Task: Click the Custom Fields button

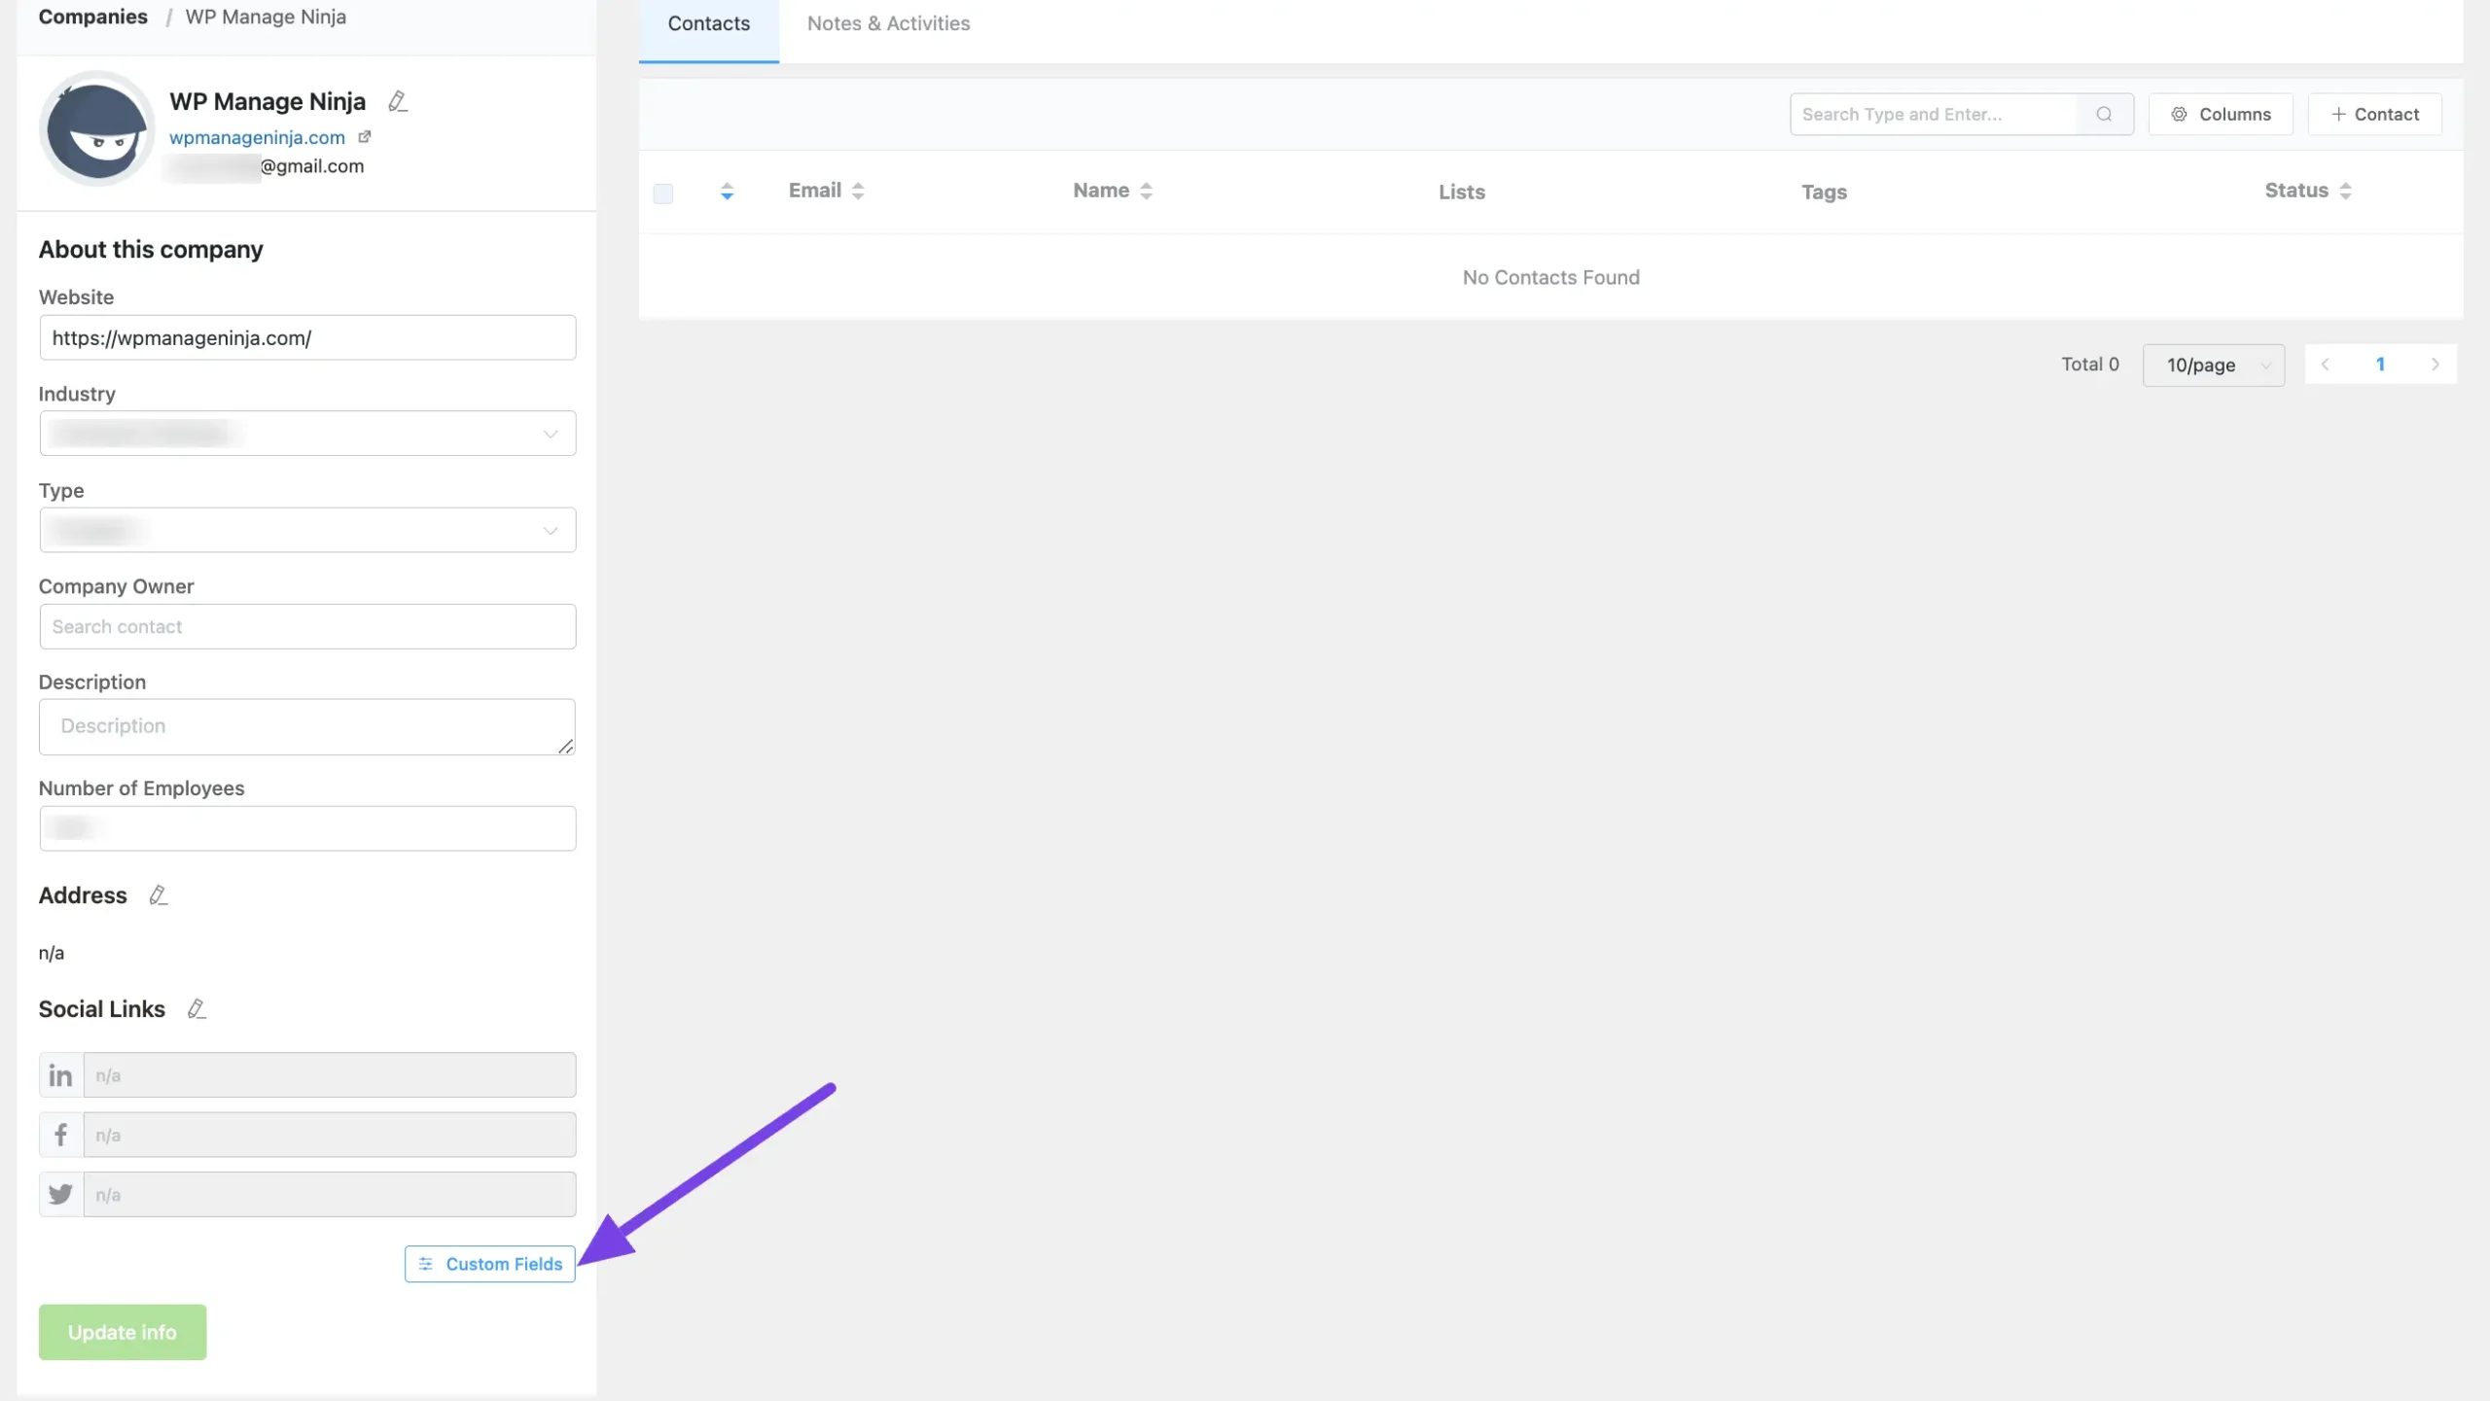Action: click(491, 1263)
